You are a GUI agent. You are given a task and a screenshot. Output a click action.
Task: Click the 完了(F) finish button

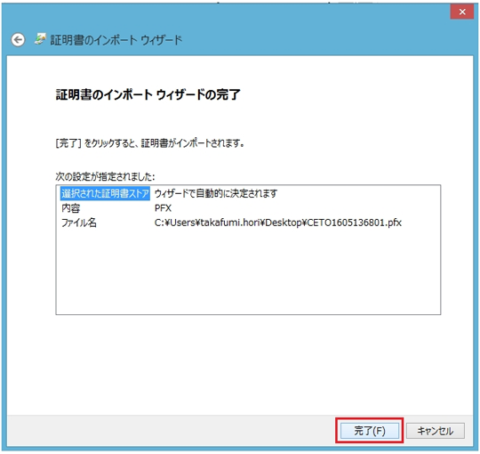tap(370, 431)
